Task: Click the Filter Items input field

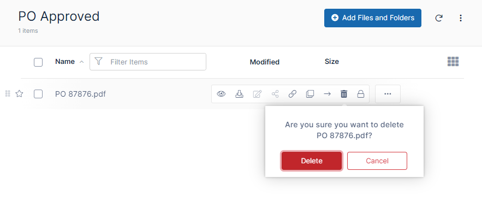Action: [148, 62]
